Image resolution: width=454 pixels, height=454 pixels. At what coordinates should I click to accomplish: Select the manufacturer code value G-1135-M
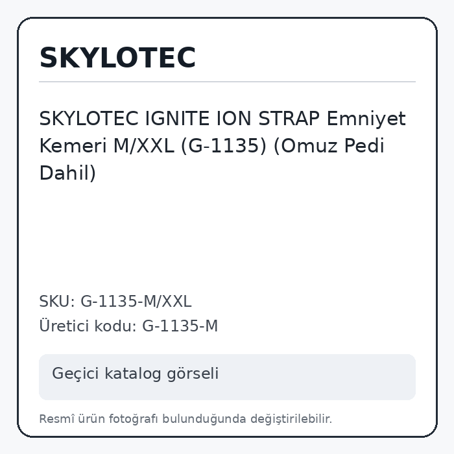[x=180, y=326]
